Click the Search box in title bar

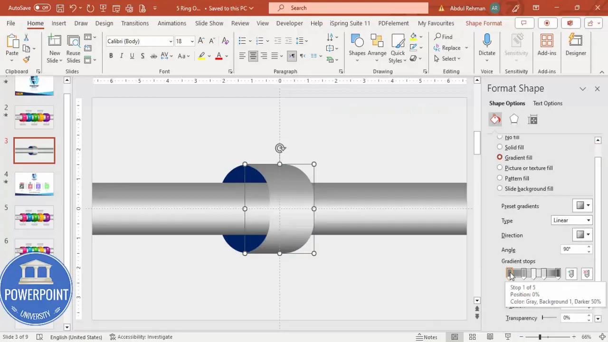click(x=348, y=8)
